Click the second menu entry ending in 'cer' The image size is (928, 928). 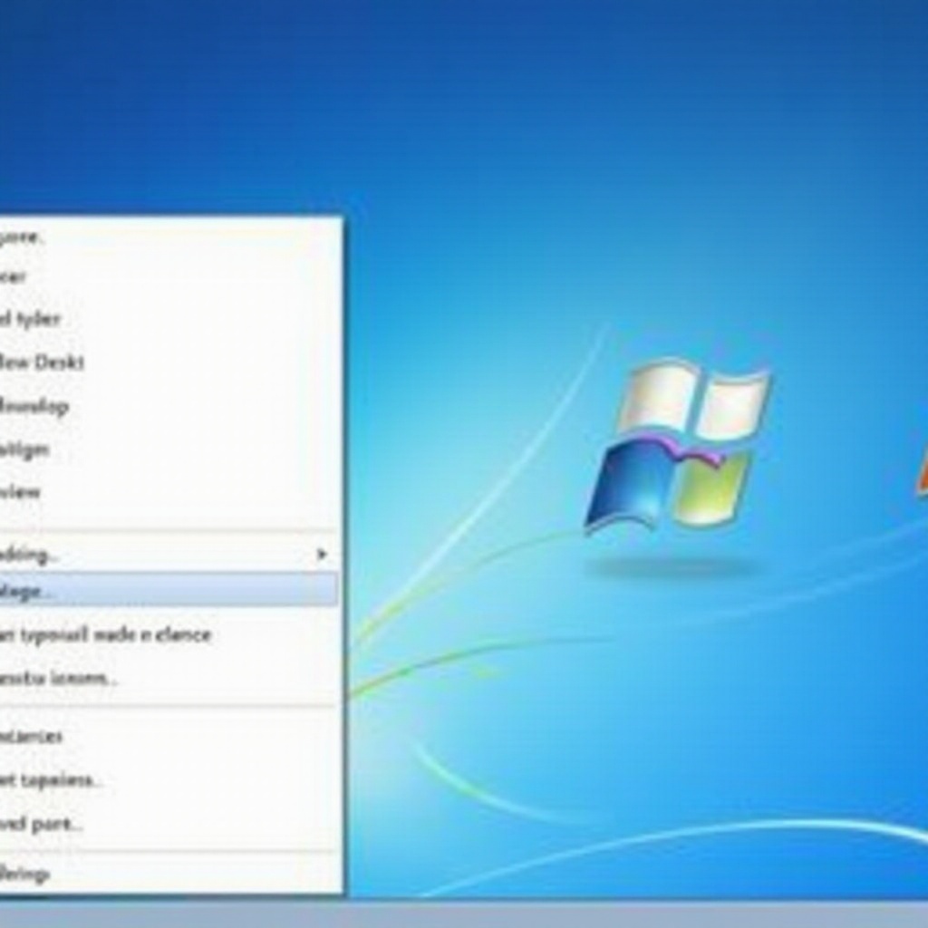tap(169, 276)
